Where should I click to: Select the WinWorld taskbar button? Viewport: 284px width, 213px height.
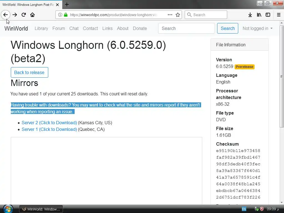click(x=41, y=209)
